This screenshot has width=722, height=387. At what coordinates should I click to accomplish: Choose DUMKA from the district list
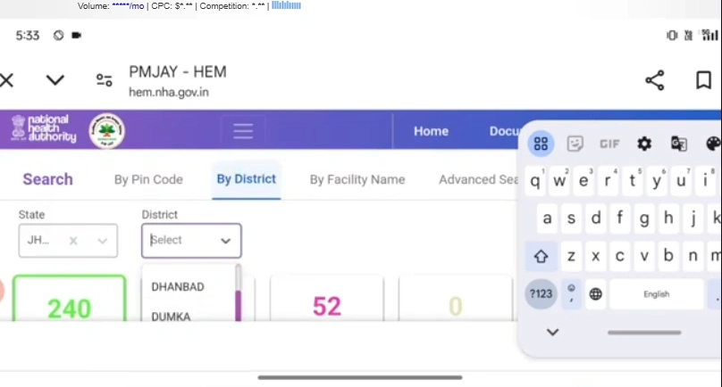(x=171, y=317)
